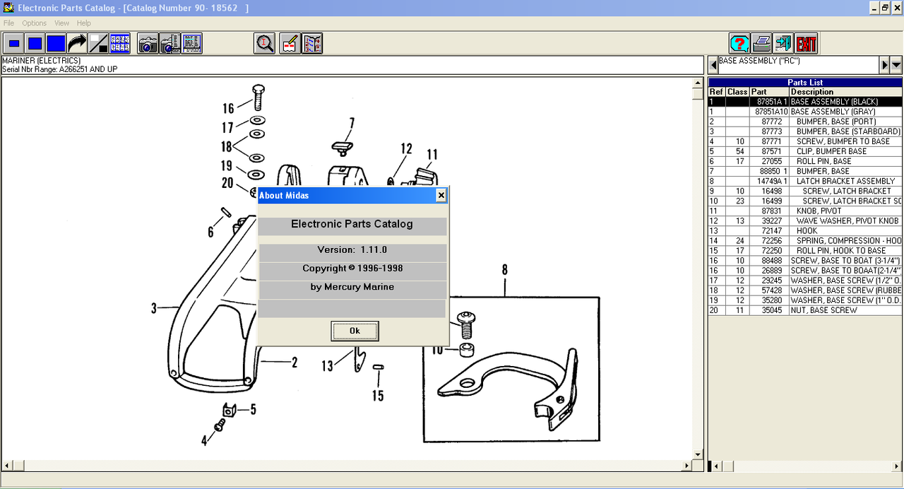The height and width of the screenshot is (489, 904).
Task: Select the BUMPER, BASE (PORT) row
Action: [x=805, y=122]
